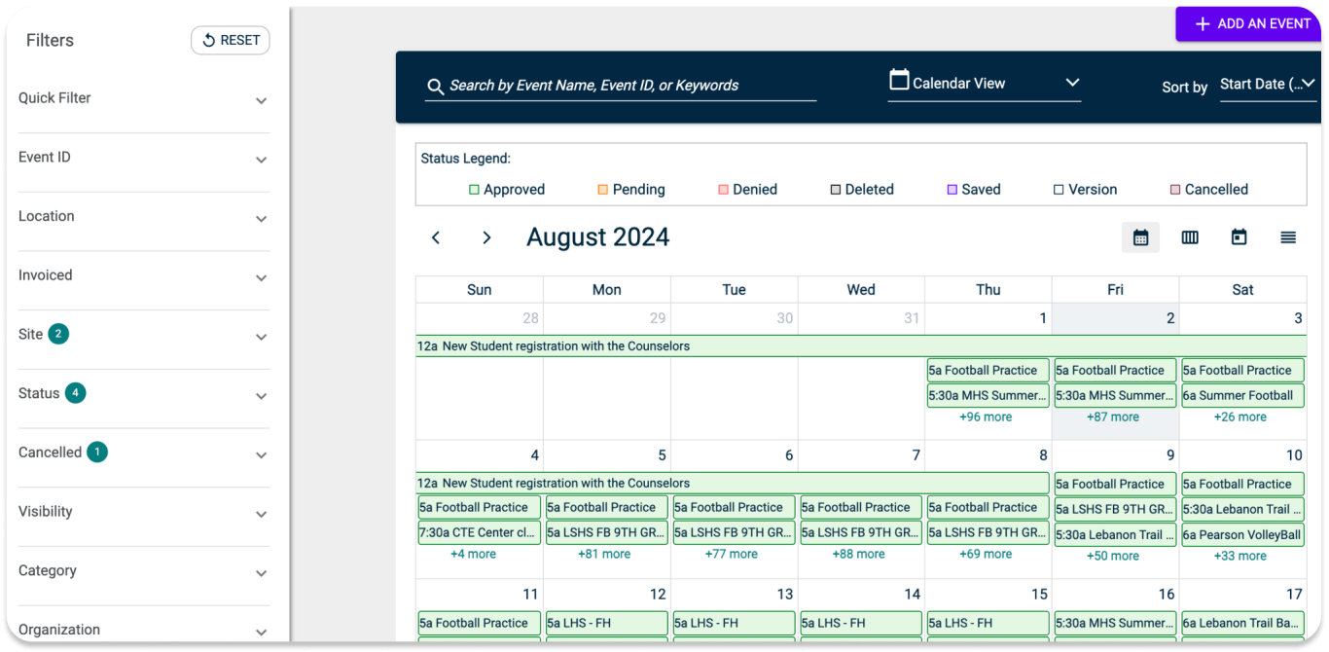Click the Approved status legend box
The width and height of the screenshot is (1329, 652).
click(474, 190)
